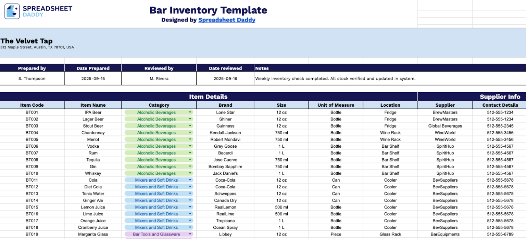
Task: Open the Category dropdown for IPA Beer
Action: point(190,112)
